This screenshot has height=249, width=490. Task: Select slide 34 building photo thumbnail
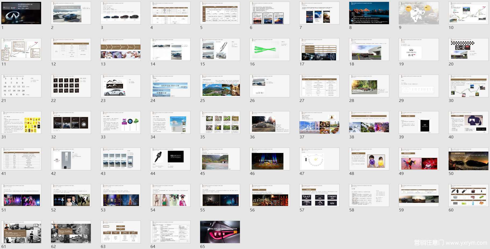click(170, 123)
